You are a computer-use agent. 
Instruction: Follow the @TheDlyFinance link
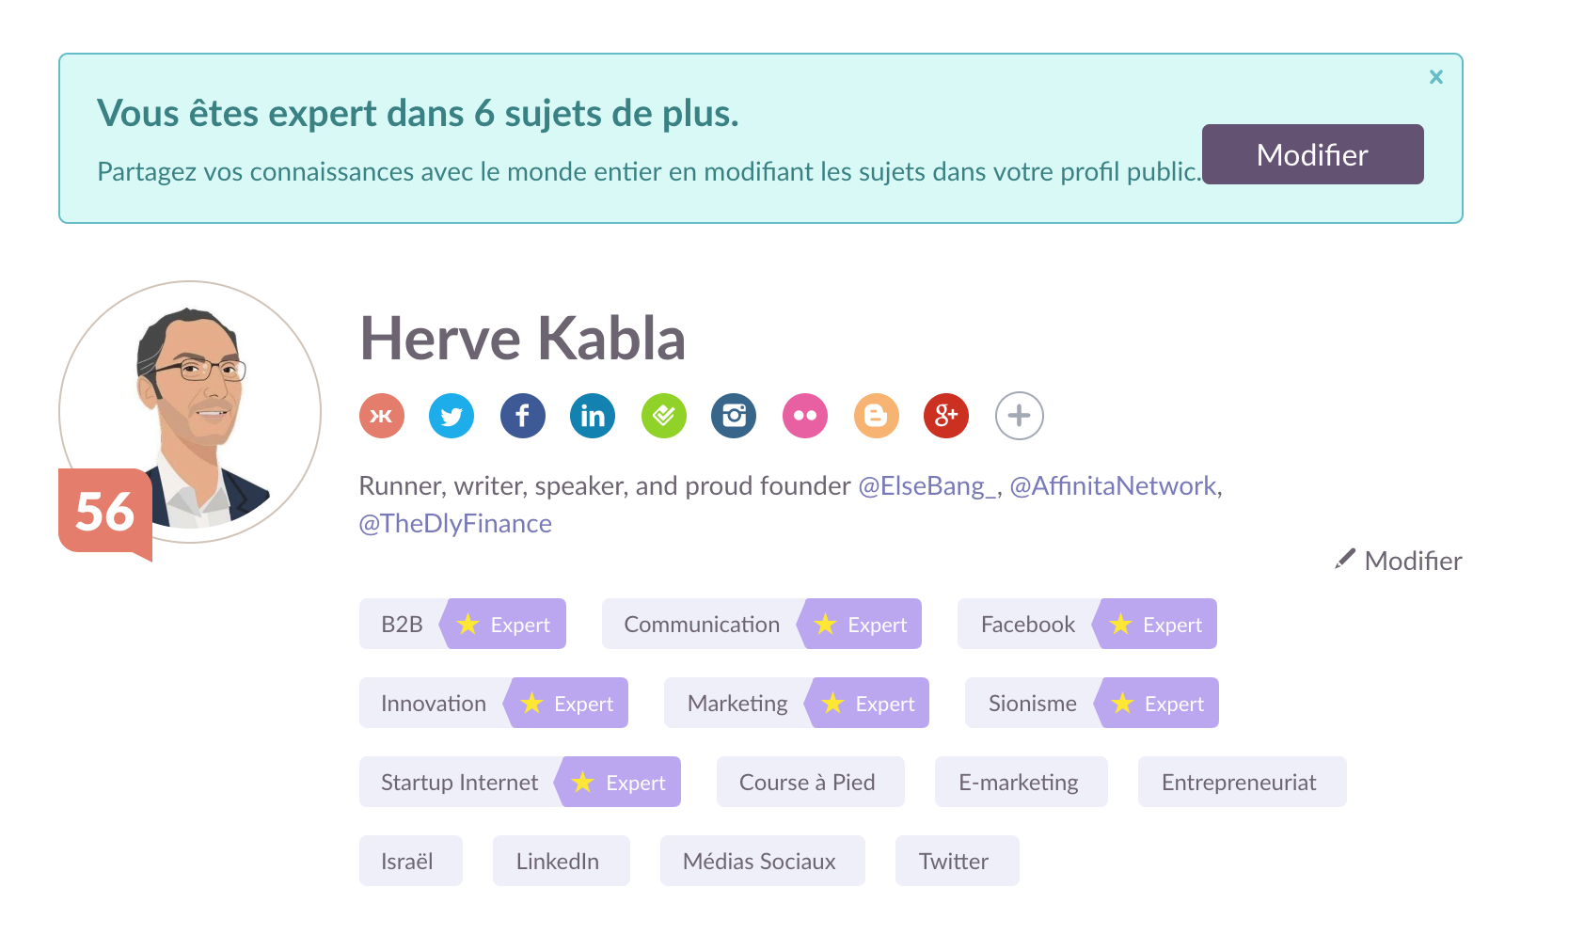[455, 523]
